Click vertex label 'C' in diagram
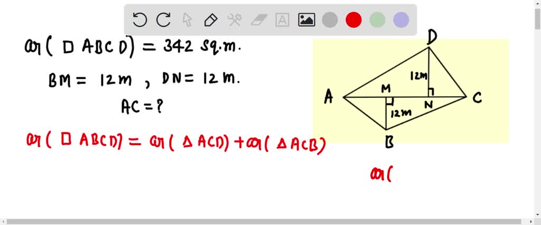Screen dimensions: 541x225 click(x=477, y=98)
